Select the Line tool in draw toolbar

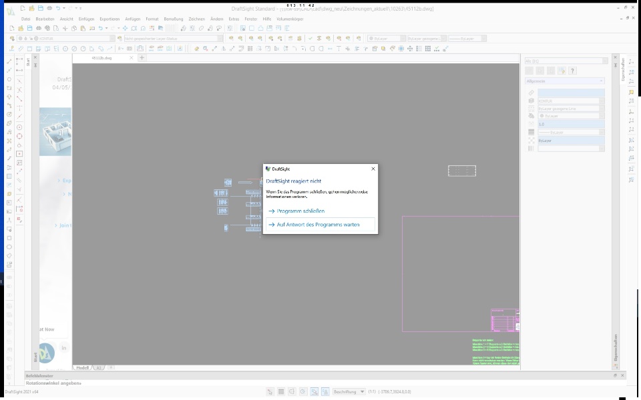(x=9, y=61)
